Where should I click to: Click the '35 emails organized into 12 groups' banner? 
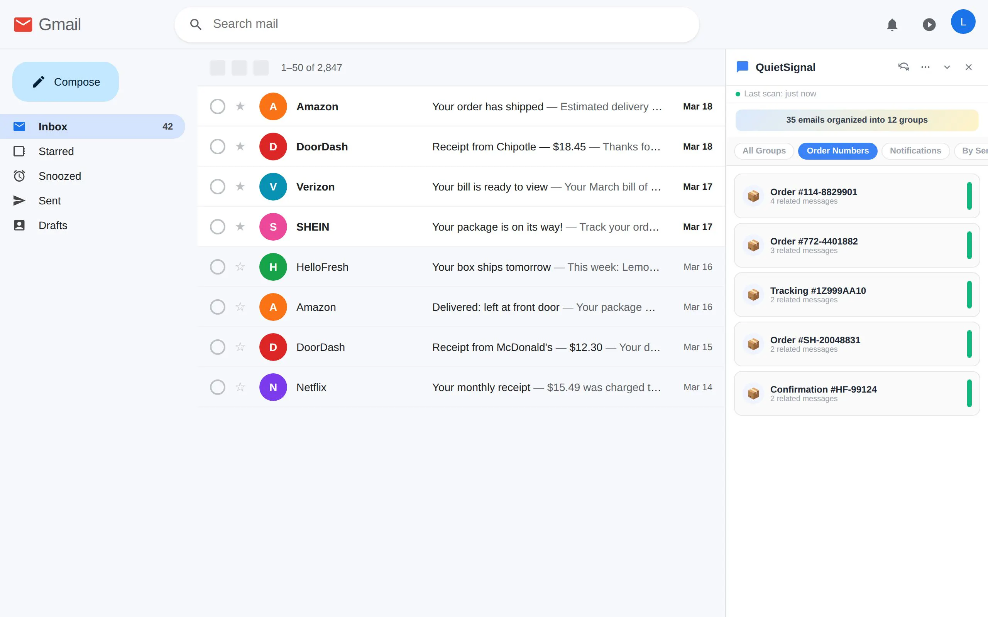pos(856,120)
